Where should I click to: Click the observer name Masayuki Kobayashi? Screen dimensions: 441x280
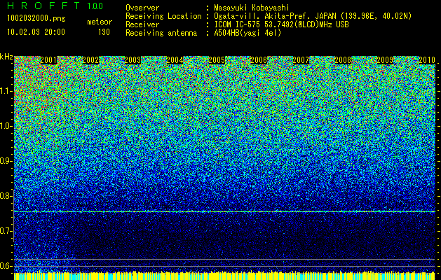(252, 8)
